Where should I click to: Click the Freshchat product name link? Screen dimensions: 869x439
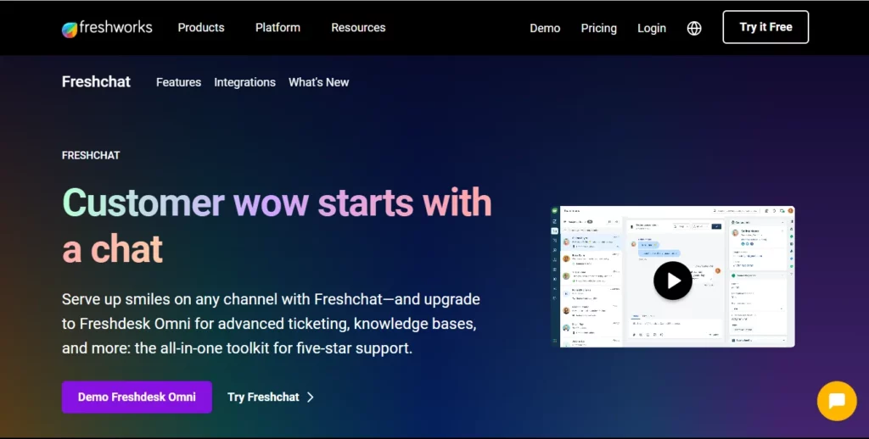pos(96,82)
